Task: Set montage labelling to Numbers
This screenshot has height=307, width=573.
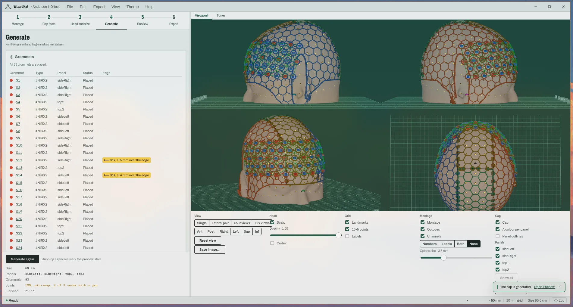Action: pyautogui.click(x=430, y=244)
